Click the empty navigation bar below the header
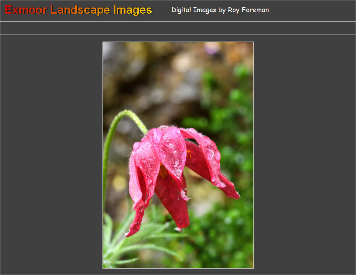This screenshot has width=356, height=275. coord(178,28)
